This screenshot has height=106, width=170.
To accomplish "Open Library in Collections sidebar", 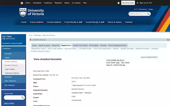I will click(7, 58).
